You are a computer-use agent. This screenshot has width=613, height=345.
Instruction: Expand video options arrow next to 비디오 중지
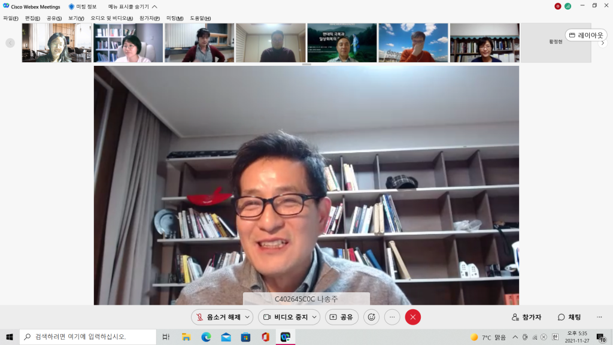point(314,317)
